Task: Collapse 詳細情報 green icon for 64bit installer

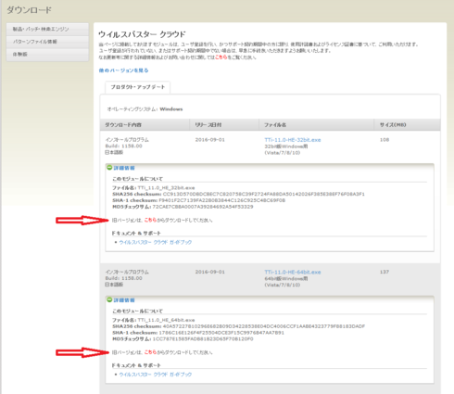Action: tap(109, 299)
